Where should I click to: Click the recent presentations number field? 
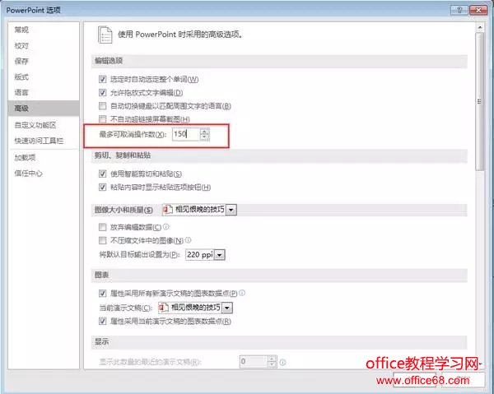click(254, 362)
